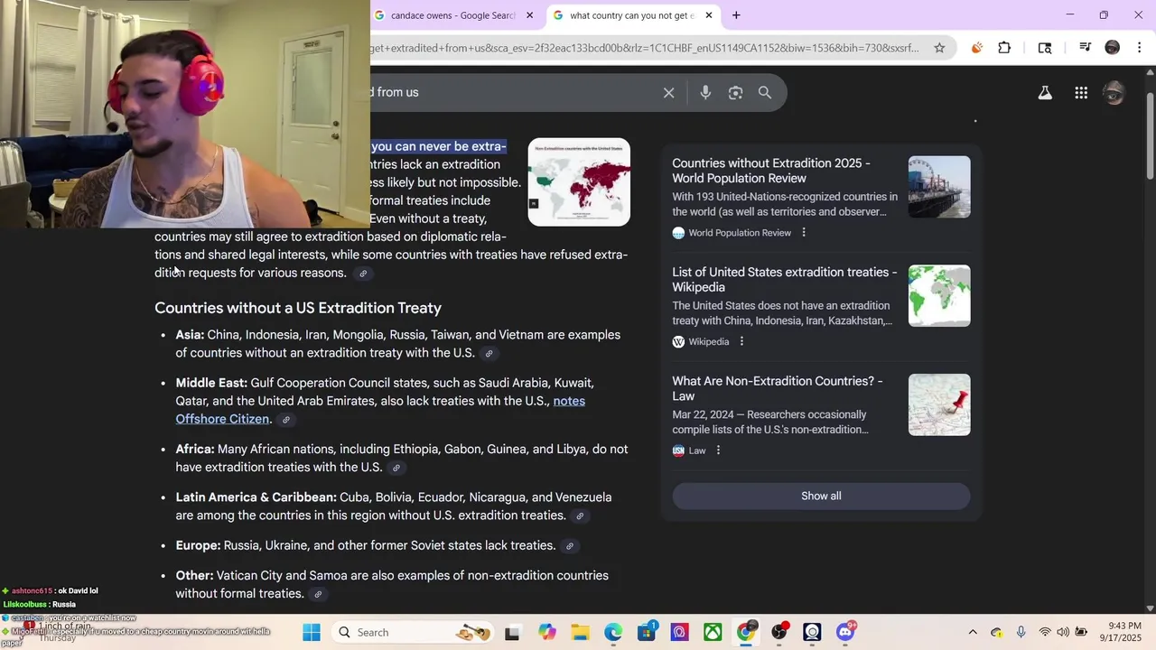This screenshot has height=650, width=1156.
Task: Open Google apps grid
Action: point(1081,92)
